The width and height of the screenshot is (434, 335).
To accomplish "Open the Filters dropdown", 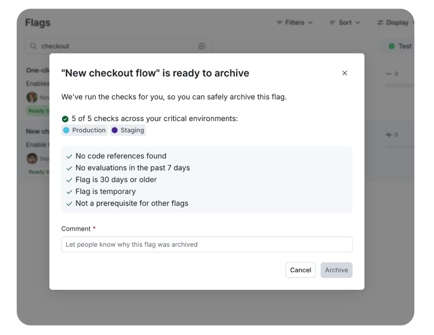I will click(295, 23).
